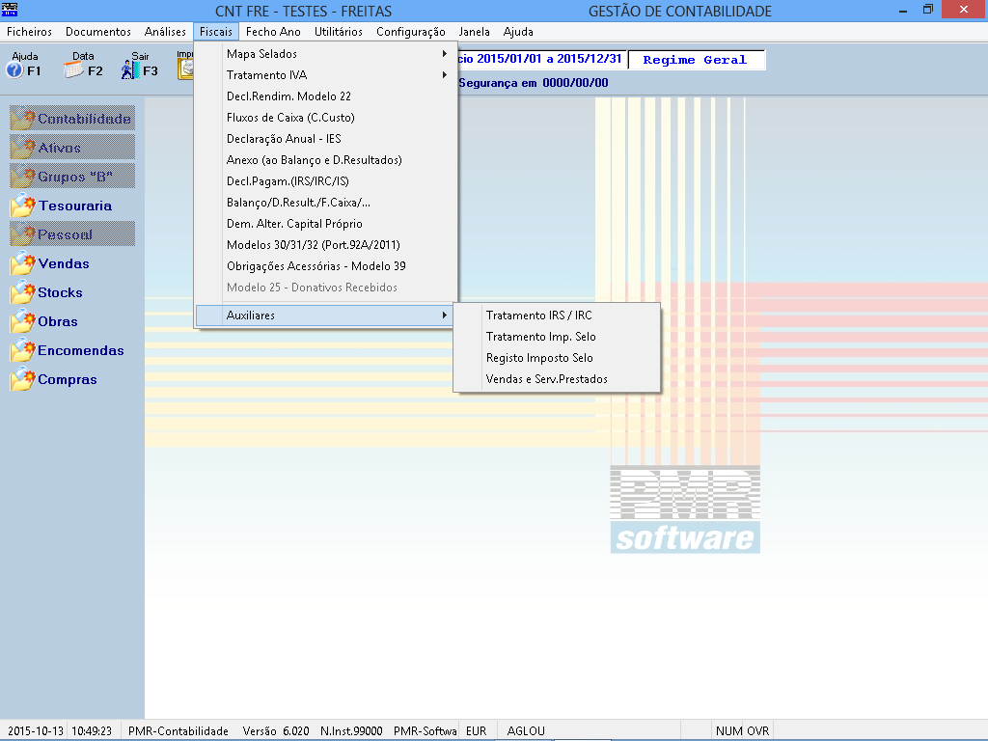Open the Obras module folder icon
This screenshot has width=988, height=741.
click(23, 321)
